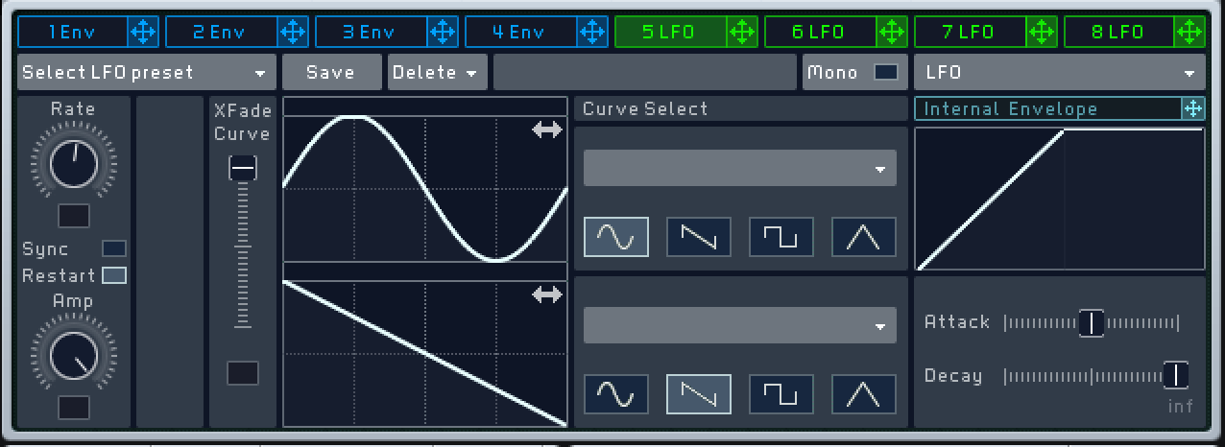Viewport: 1225px width, 447px height.
Task: Select sine wave for the lower curve
Action: (x=616, y=393)
